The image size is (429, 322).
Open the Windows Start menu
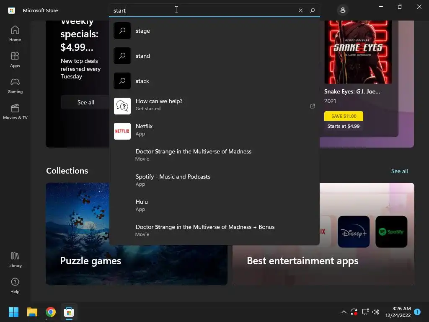(13, 312)
